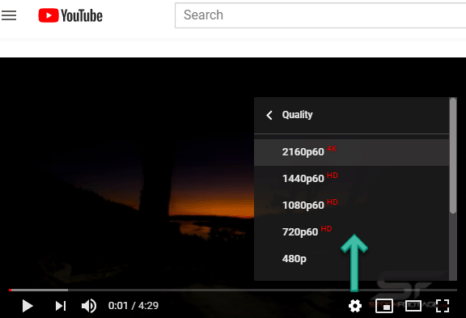Skip to the next video

click(x=61, y=306)
